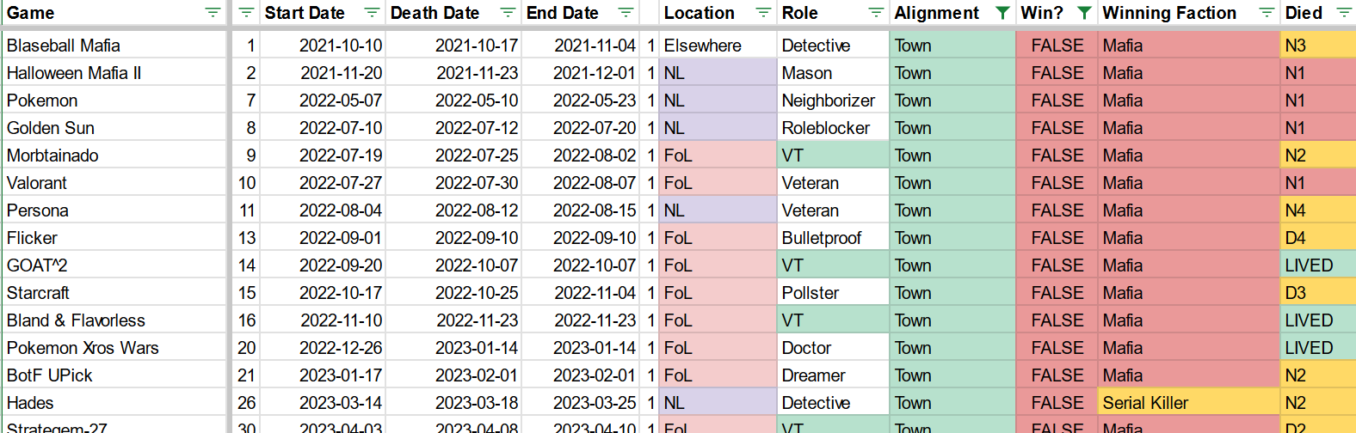
Task: Open filter dropdown for Winning Faction column
Action: [x=1267, y=13]
